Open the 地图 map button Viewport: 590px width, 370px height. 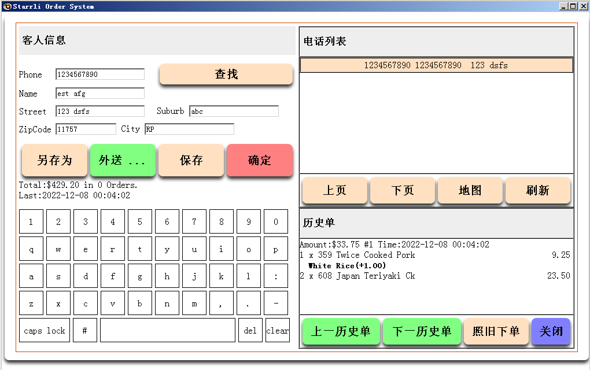point(470,190)
